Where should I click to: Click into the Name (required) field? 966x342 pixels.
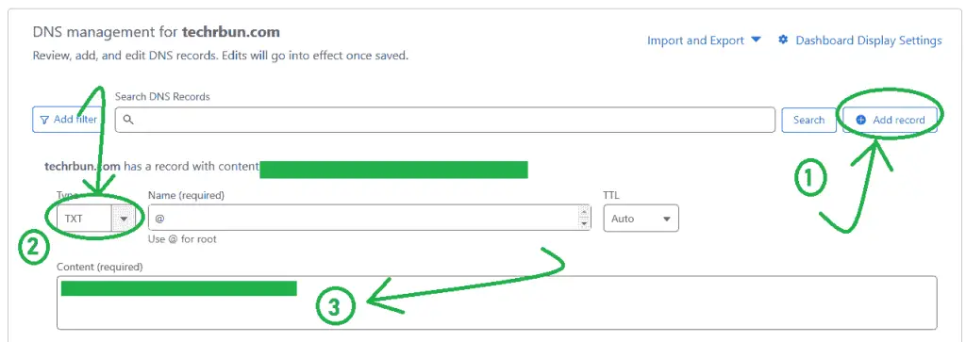(370, 219)
